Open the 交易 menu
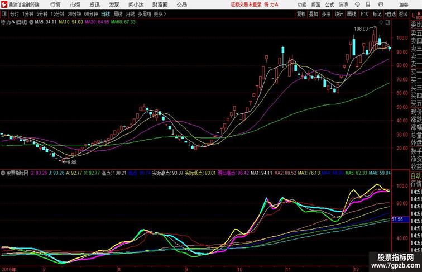 coord(181,4)
